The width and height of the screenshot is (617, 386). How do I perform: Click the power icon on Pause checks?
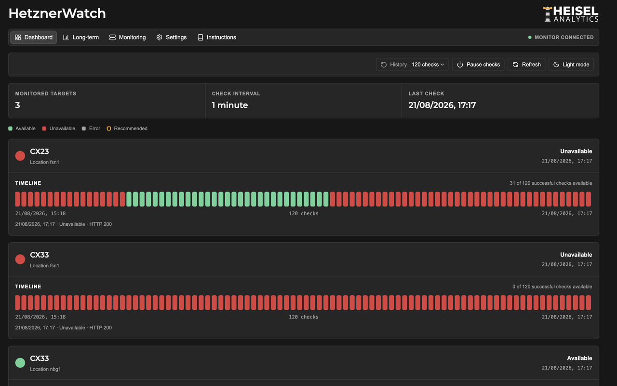(460, 65)
